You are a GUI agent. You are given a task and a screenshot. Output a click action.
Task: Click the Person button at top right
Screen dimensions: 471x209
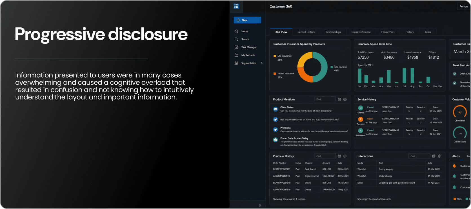tap(464, 6)
